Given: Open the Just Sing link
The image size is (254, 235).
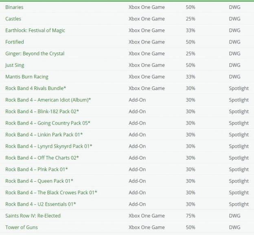Looking at the screenshot, I should click(x=15, y=65).
